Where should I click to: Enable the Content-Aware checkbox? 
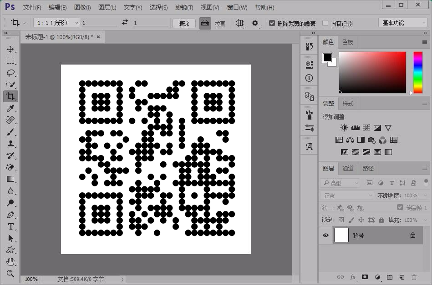coord(325,23)
